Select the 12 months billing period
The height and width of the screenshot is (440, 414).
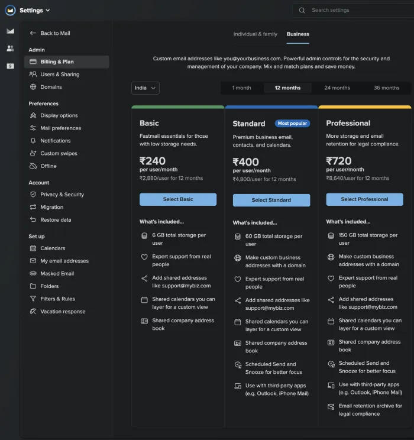click(287, 88)
